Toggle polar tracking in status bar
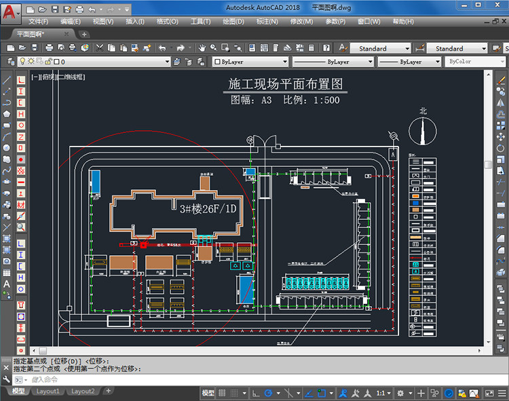The height and width of the screenshot is (401, 509). coord(269,393)
